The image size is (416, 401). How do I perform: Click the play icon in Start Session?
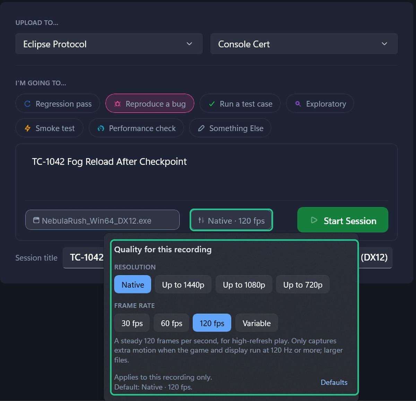[x=314, y=220]
